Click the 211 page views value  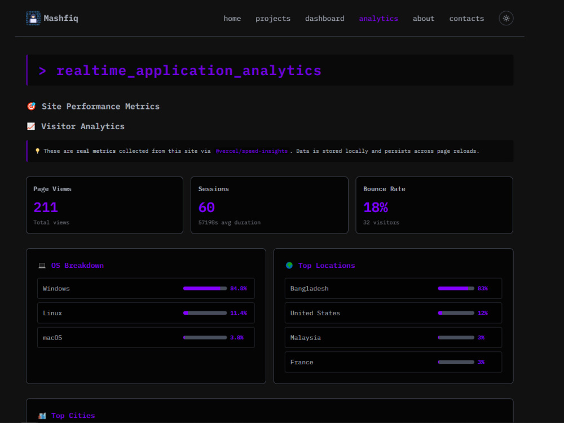(x=46, y=208)
